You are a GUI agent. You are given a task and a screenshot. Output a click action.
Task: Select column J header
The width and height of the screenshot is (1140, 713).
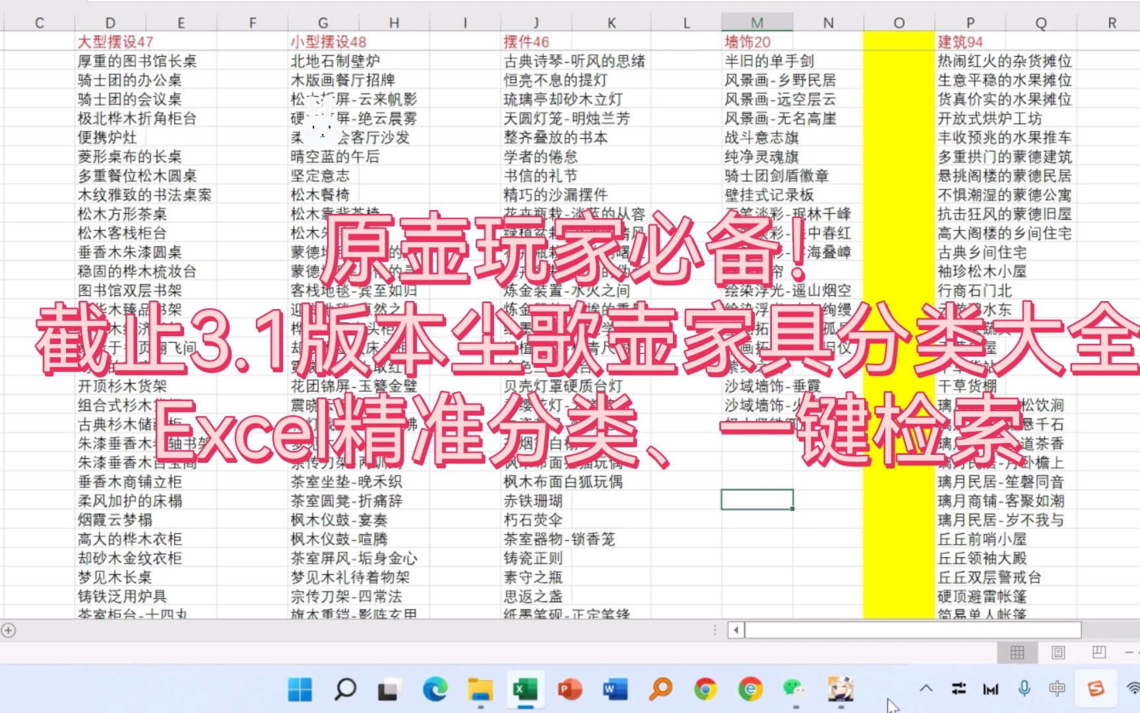(x=536, y=23)
